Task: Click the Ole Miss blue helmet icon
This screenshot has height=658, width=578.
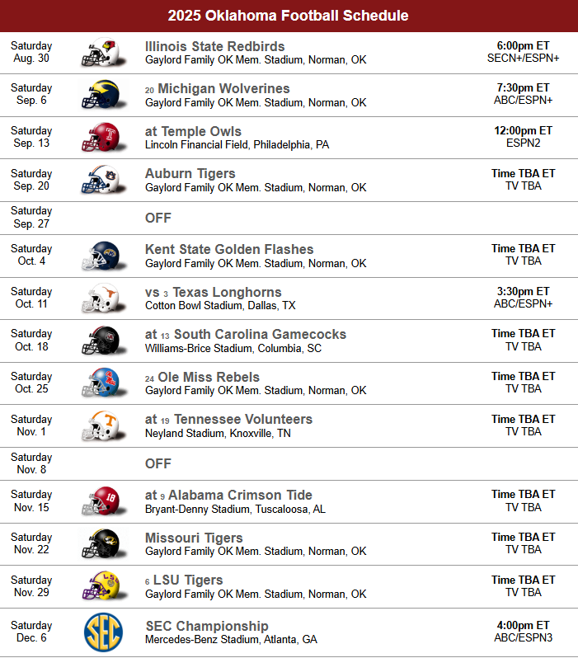Action: (103, 383)
